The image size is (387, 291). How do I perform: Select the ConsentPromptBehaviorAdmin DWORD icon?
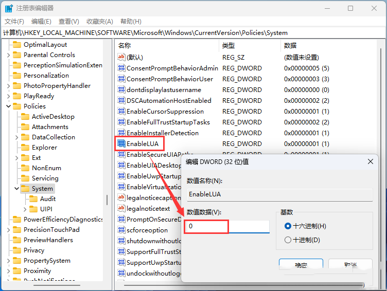121,68
